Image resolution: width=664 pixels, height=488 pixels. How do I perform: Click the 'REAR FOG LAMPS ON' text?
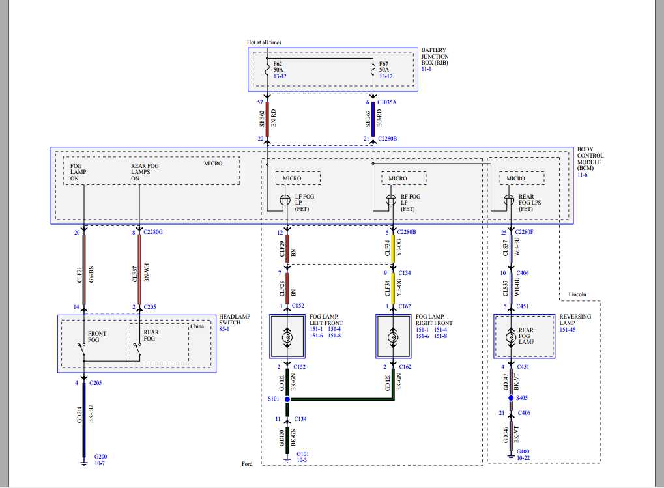(x=145, y=172)
